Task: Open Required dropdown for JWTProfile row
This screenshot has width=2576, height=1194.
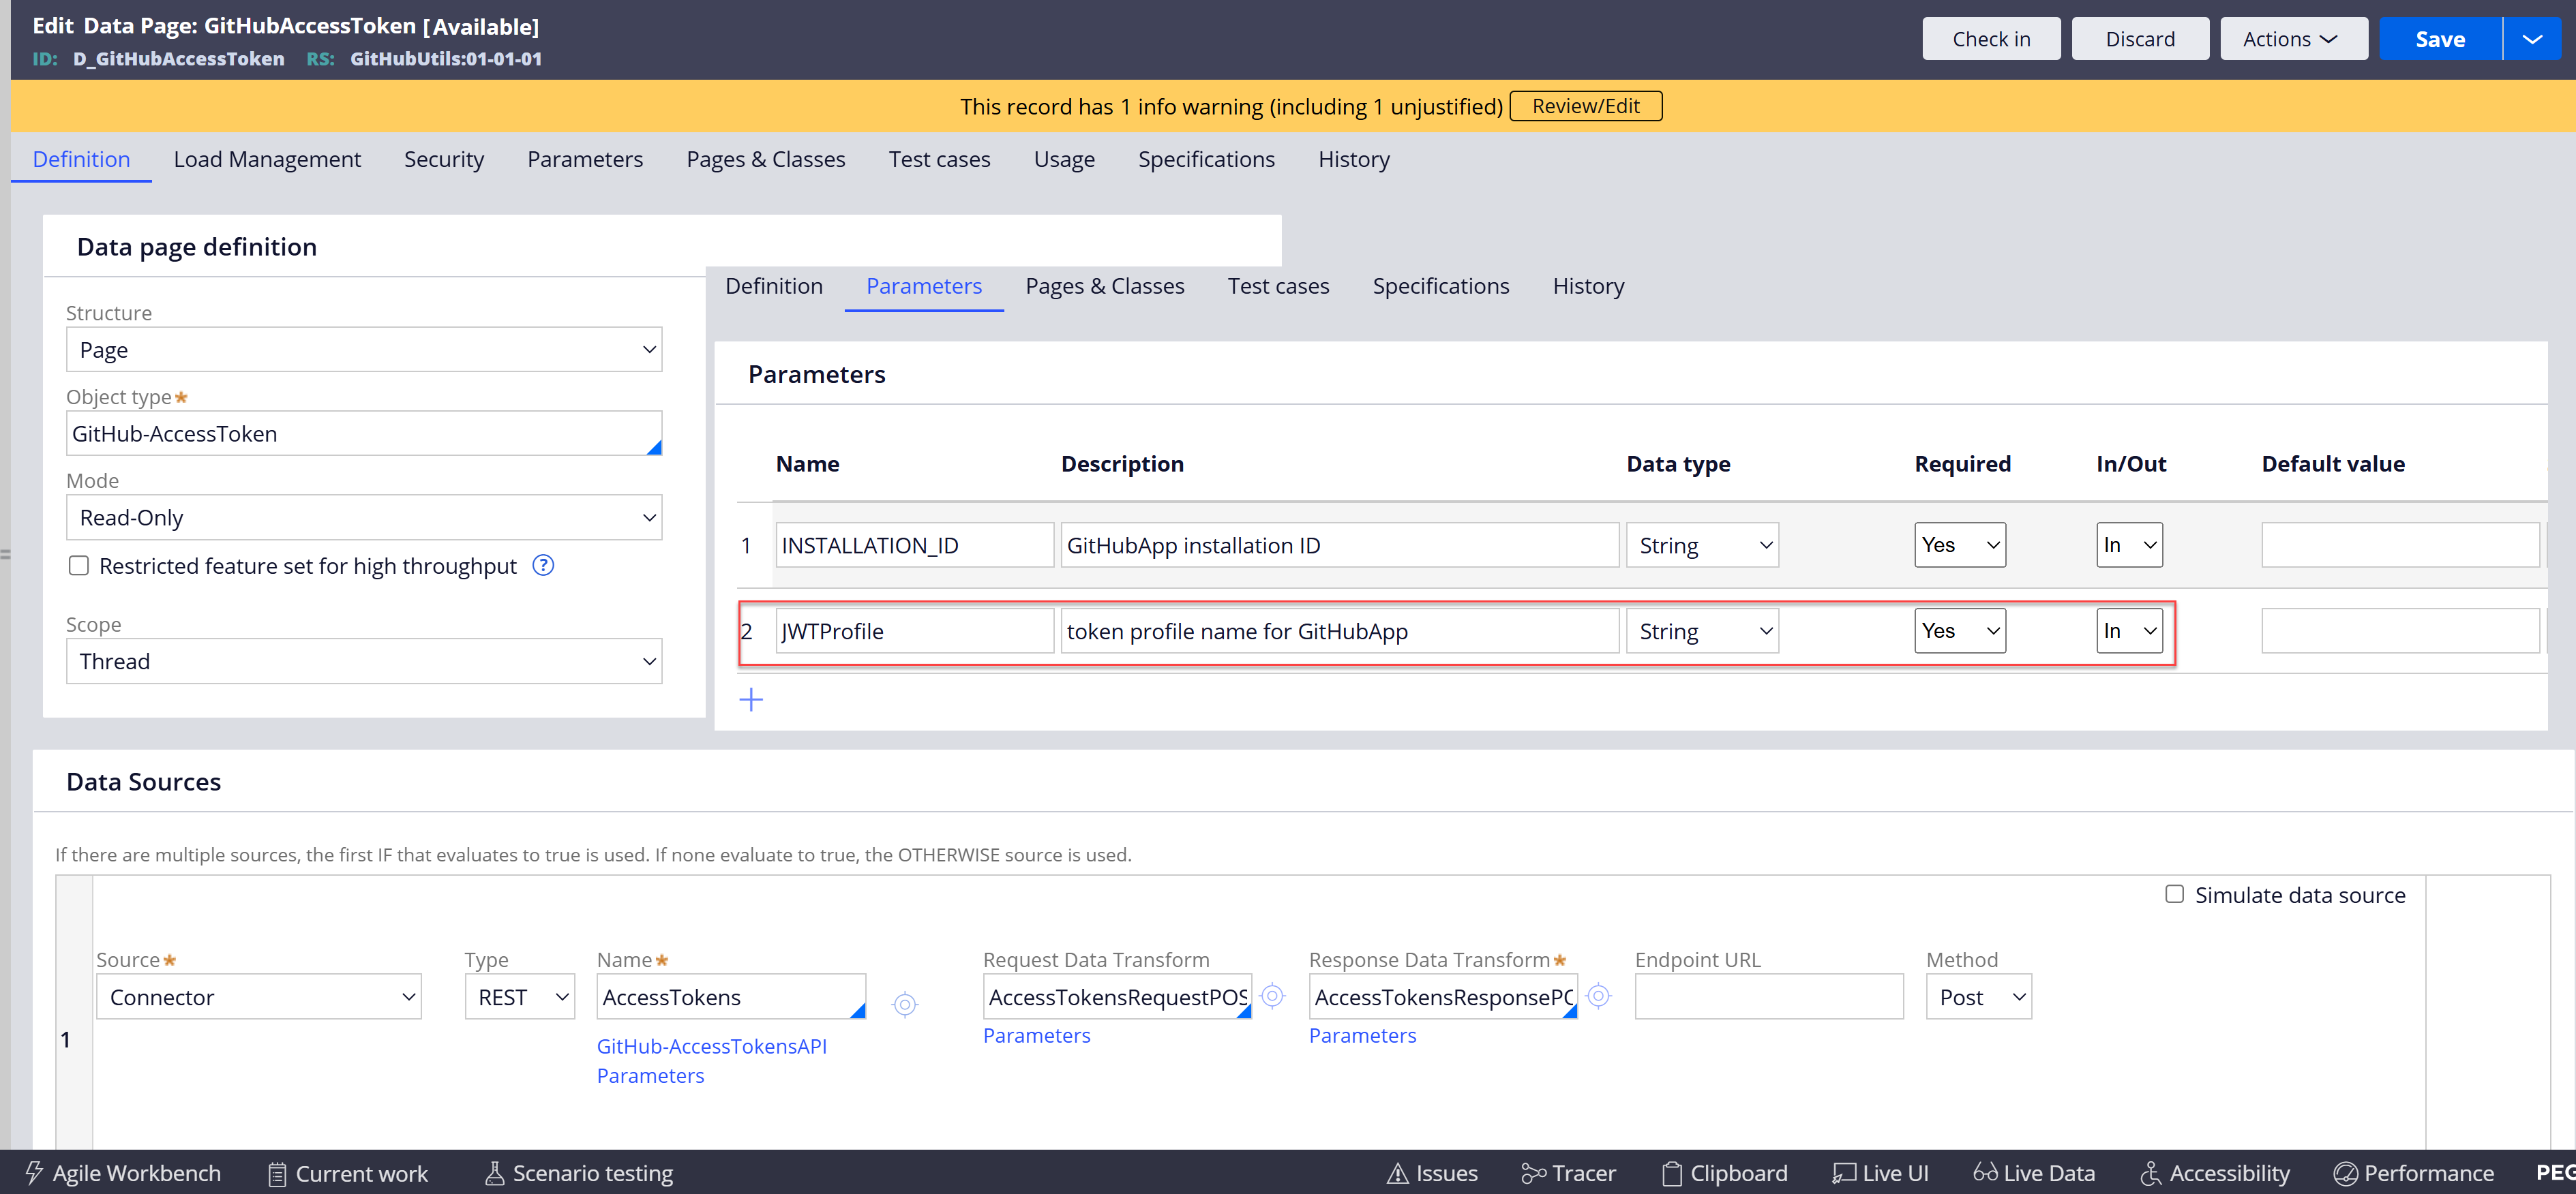Action: 1960,632
